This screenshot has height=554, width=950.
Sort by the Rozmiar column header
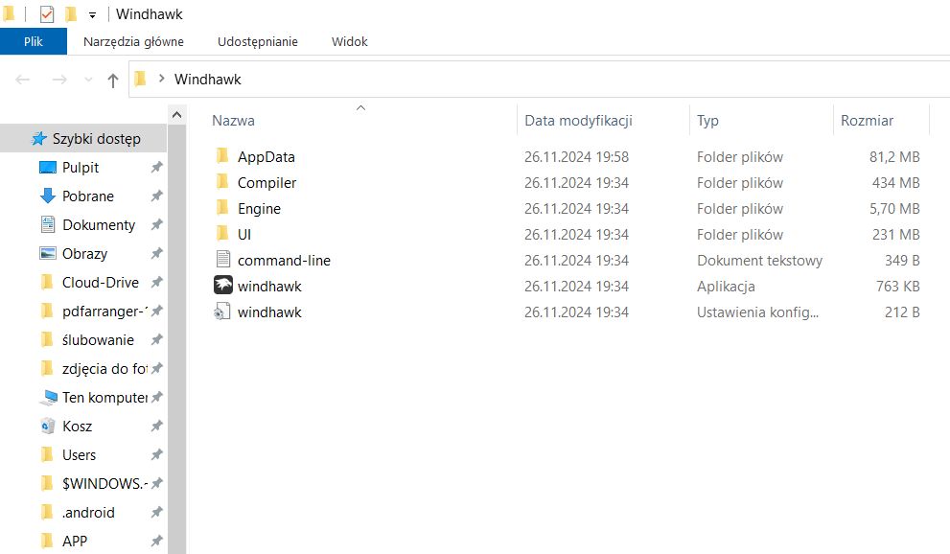867,121
